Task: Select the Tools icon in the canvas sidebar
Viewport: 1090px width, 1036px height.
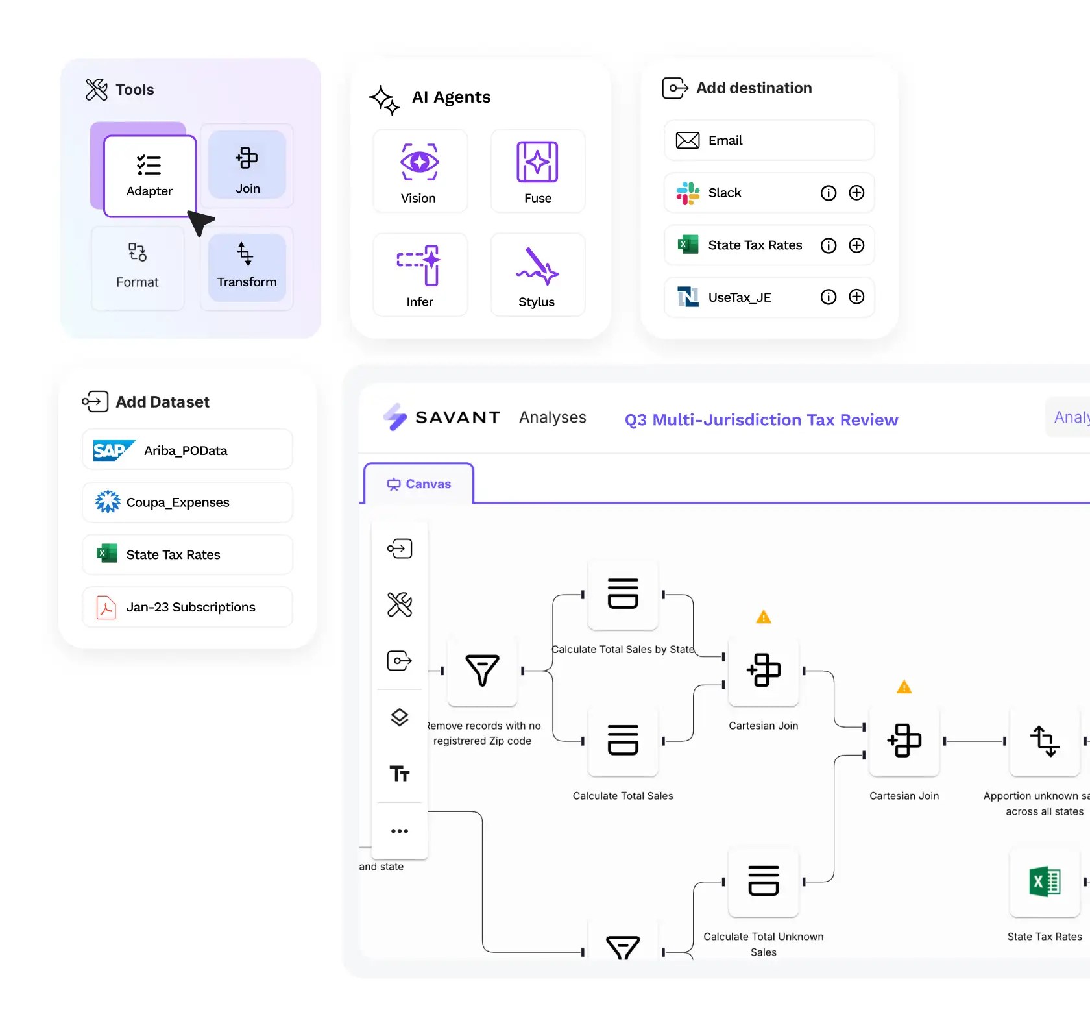Action: pyautogui.click(x=400, y=605)
